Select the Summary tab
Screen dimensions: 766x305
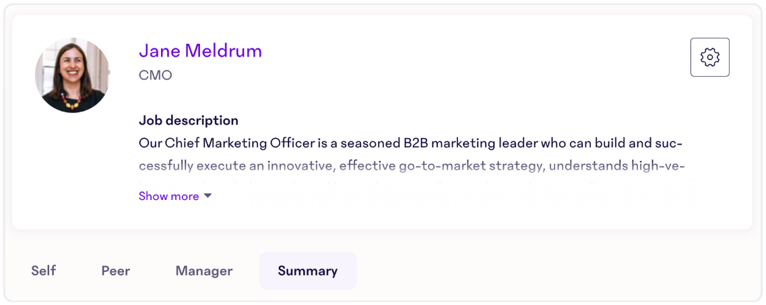point(308,271)
